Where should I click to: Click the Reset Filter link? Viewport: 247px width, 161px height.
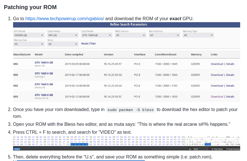88,44
